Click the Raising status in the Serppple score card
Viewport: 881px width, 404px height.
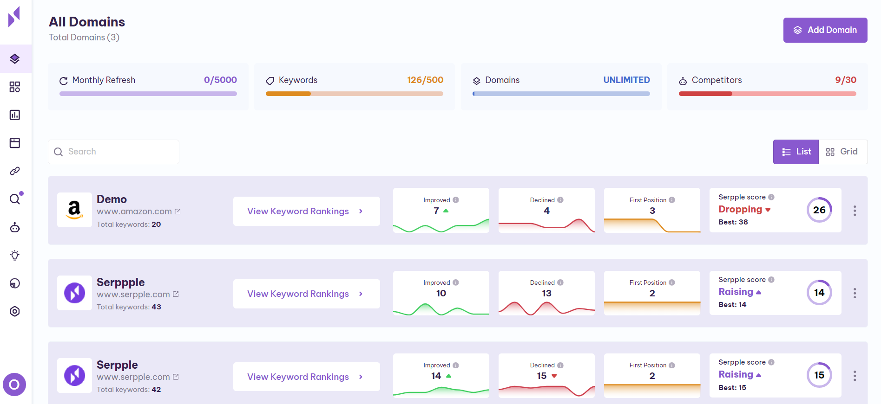(x=740, y=292)
